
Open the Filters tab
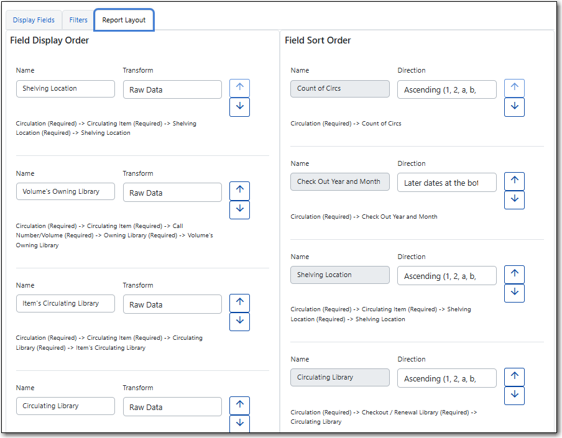point(78,20)
